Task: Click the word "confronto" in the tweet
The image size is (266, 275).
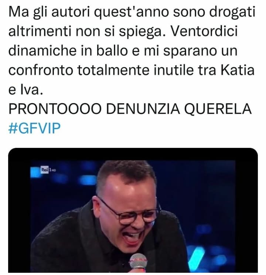Action: pos(41,70)
